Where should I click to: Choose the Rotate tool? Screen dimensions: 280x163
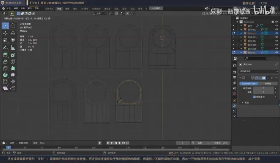coord(13,33)
